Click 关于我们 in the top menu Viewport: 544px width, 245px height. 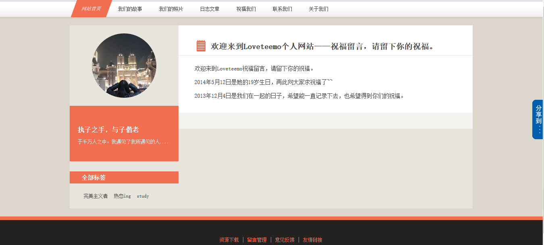click(x=318, y=9)
